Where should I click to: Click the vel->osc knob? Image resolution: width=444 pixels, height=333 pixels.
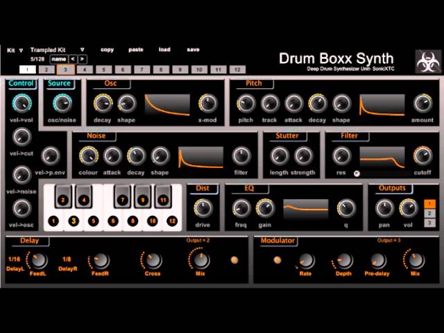point(22,208)
